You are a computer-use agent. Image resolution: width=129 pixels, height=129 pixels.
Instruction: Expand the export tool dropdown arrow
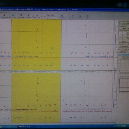(84, 17)
